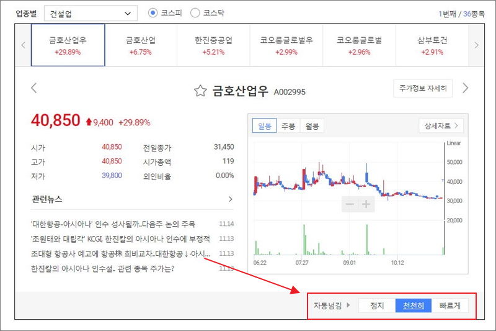Go to previous stock detail arrow
Screen dimensions: 496x331
tap(34, 88)
